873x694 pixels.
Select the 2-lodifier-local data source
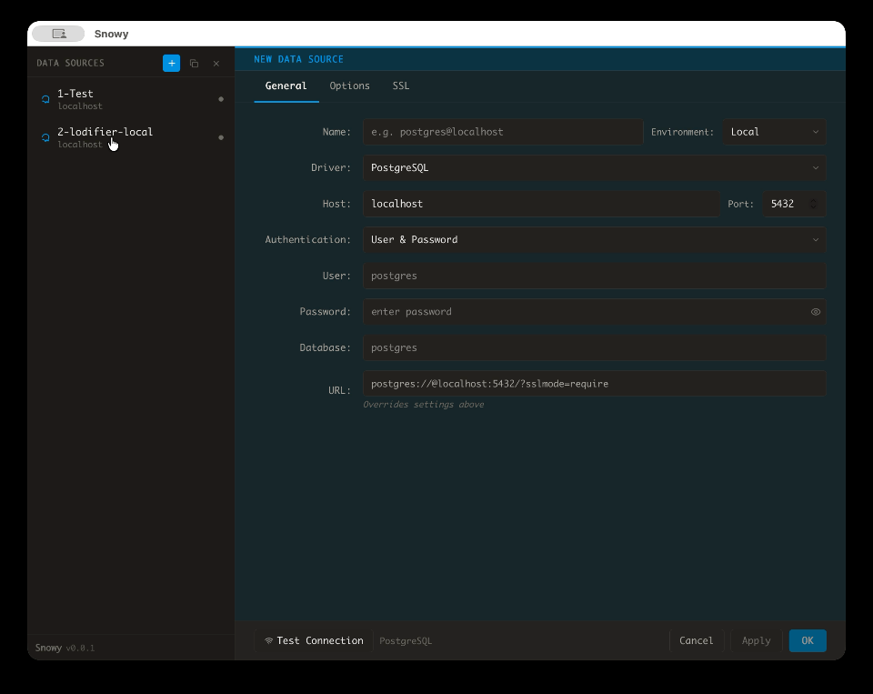click(x=131, y=137)
